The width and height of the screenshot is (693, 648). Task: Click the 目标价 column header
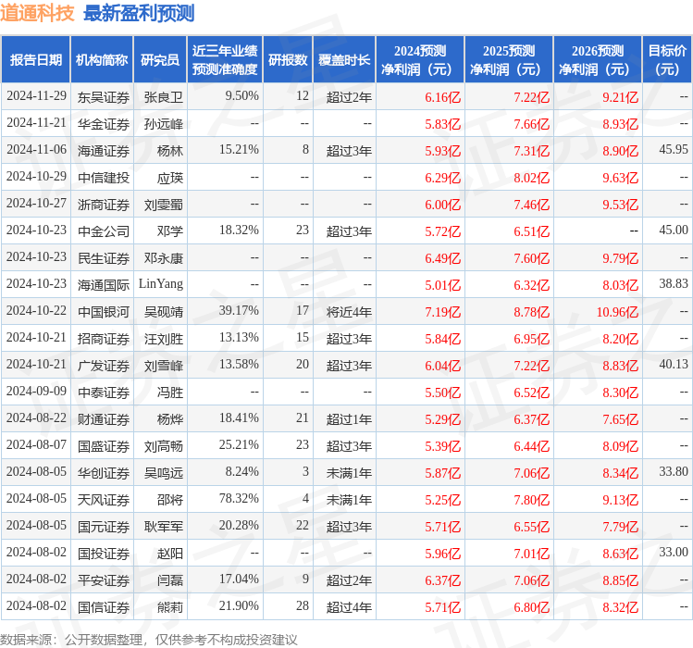click(x=667, y=60)
